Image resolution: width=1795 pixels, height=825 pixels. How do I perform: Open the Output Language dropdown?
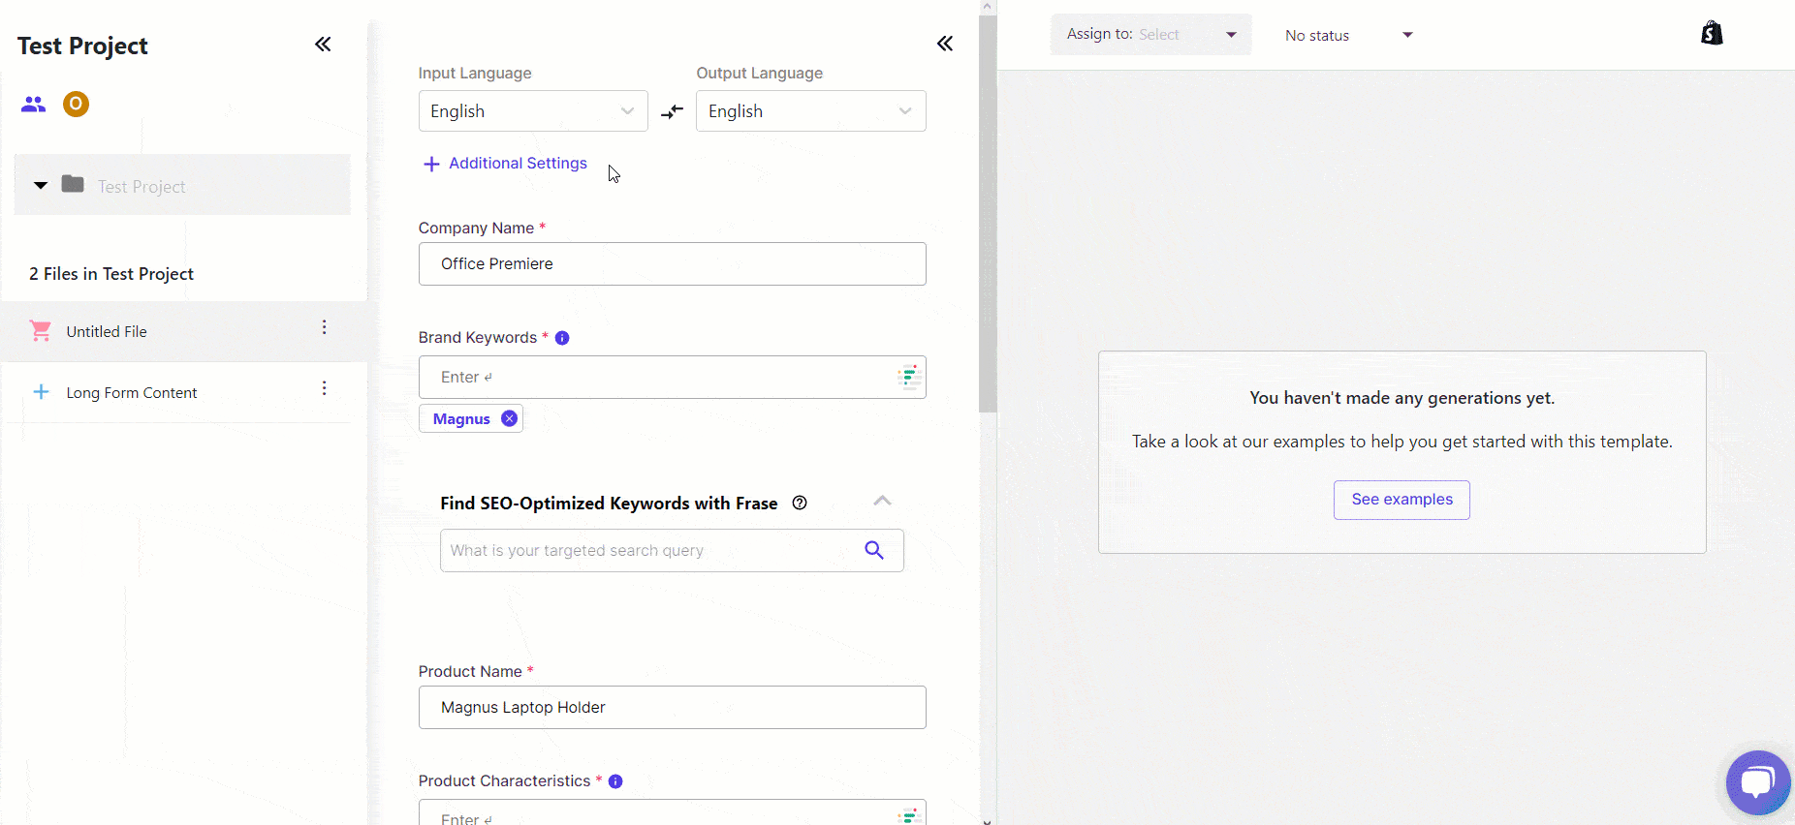(x=810, y=111)
